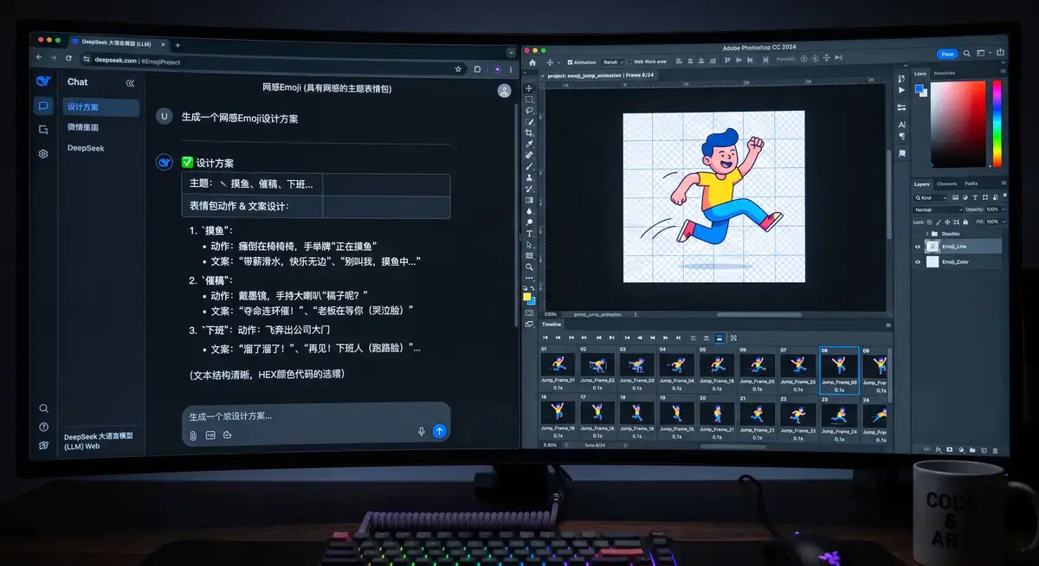Viewport: 1039px width, 566px height.
Task: Open the Kind filter dropdown in Layers
Action: 931,197
